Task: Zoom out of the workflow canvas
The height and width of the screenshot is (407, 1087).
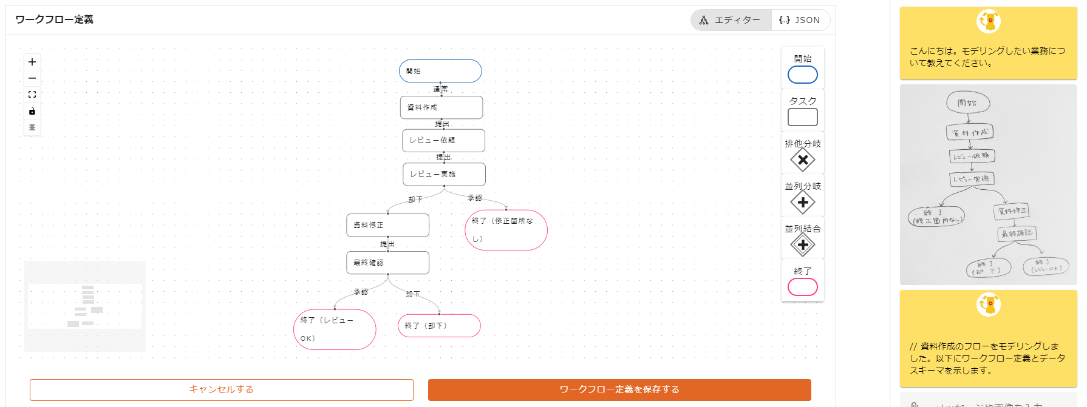Action: [x=32, y=78]
